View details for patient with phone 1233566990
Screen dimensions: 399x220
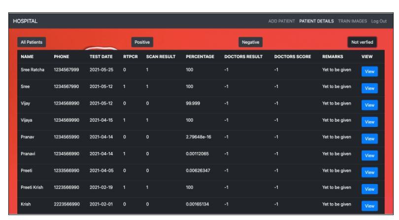tap(369, 172)
